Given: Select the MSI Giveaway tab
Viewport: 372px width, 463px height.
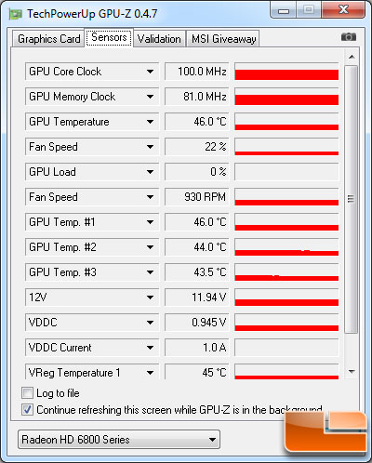Looking at the screenshot, I should (223, 39).
